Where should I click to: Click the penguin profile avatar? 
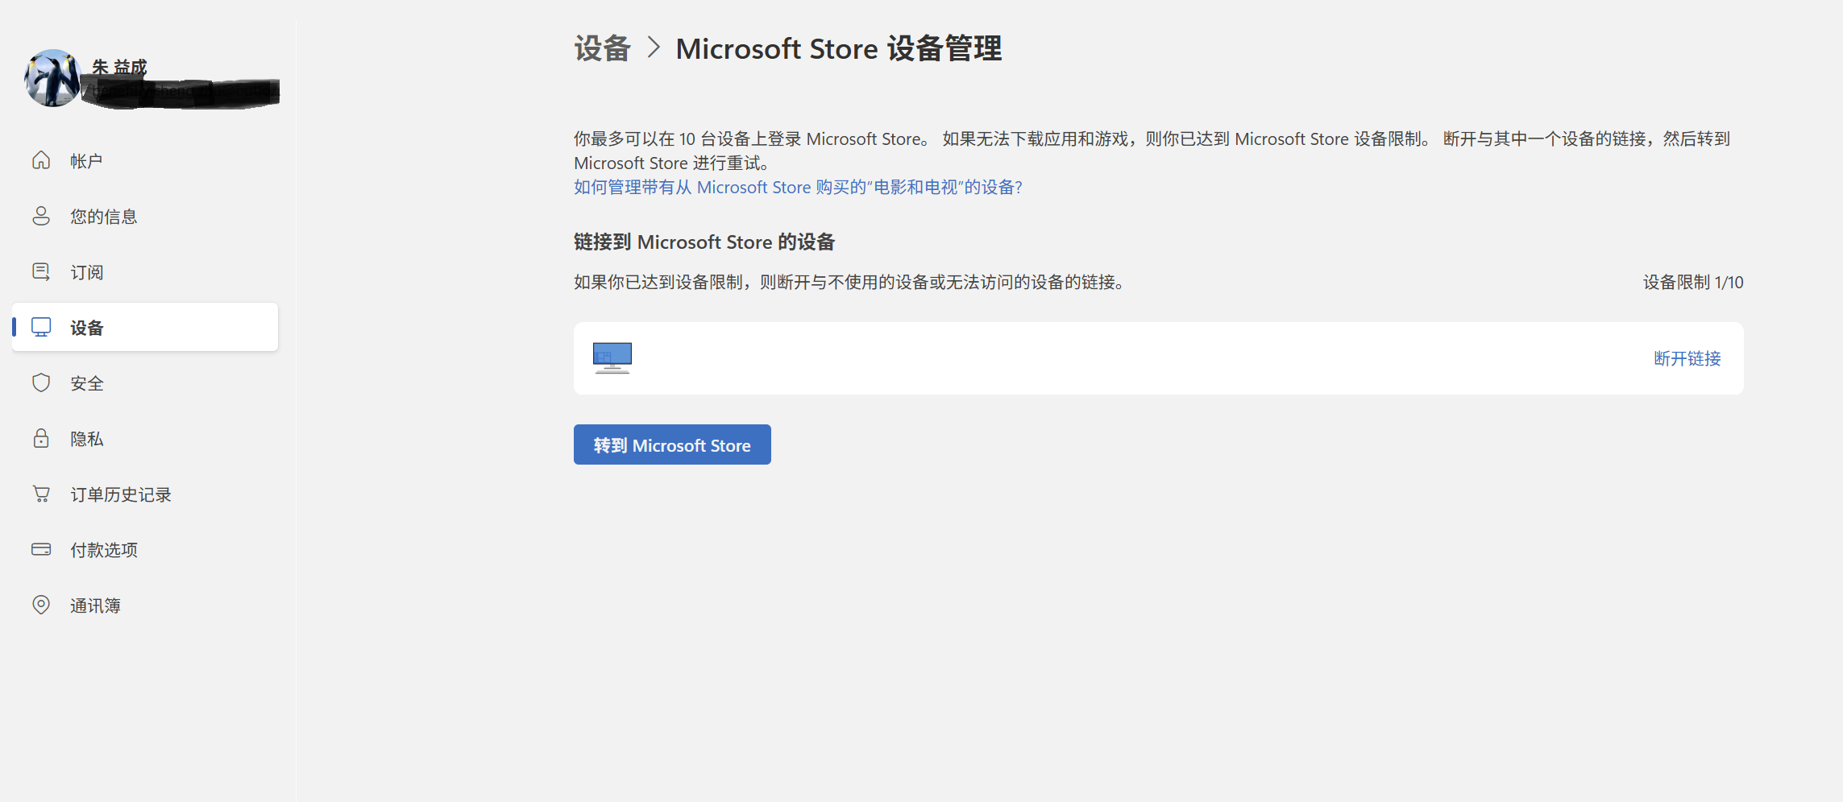52,78
